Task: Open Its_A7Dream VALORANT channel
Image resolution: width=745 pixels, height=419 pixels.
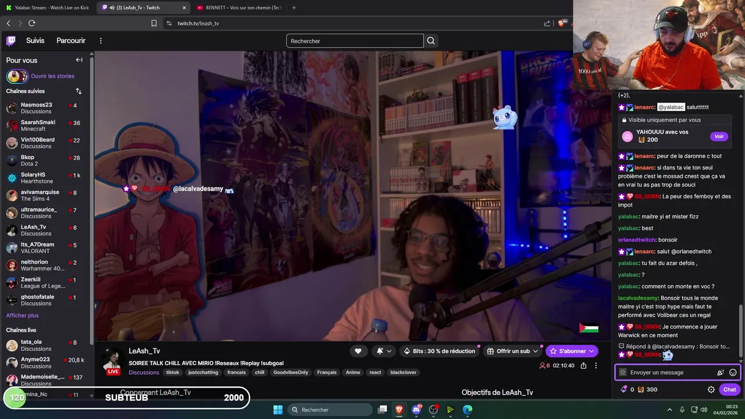Action: (x=45, y=248)
